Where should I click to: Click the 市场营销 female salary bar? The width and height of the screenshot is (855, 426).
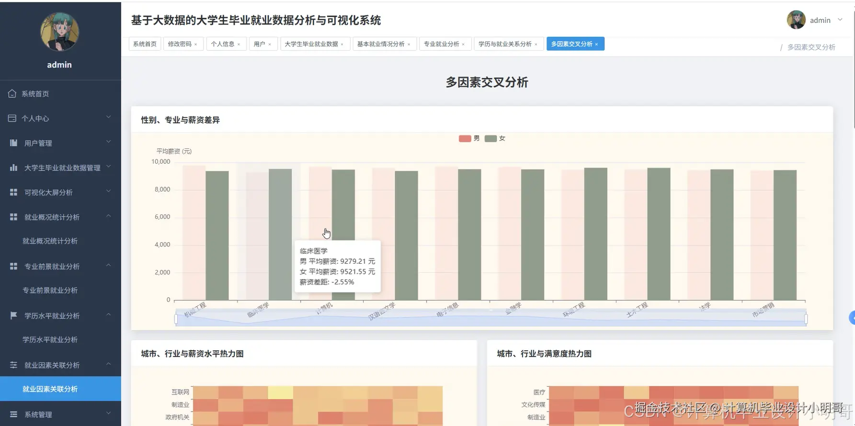point(785,235)
